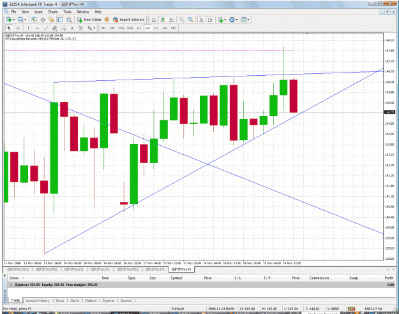Expand the New Chart dropdown arrow

(14, 20)
